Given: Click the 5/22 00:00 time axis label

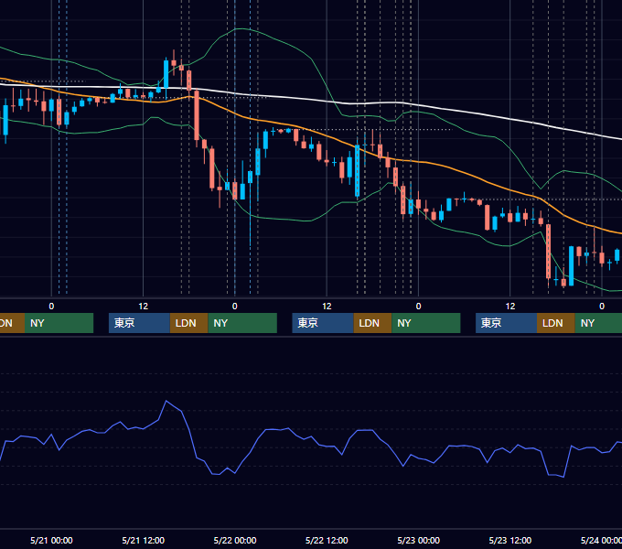Looking at the screenshot, I should tap(235, 540).
